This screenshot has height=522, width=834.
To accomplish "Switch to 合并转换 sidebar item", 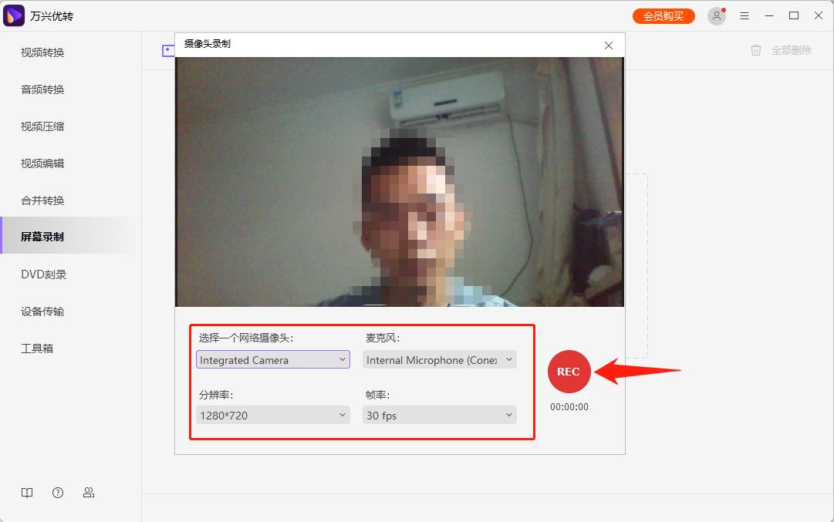I will (x=42, y=200).
